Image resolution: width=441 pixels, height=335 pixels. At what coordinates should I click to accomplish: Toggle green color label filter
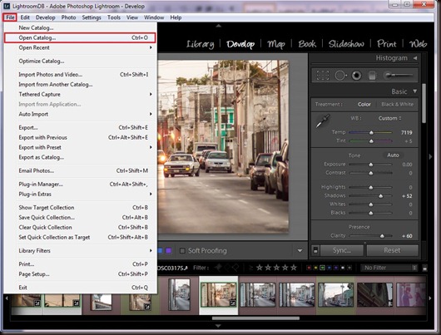(x=322, y=268)
